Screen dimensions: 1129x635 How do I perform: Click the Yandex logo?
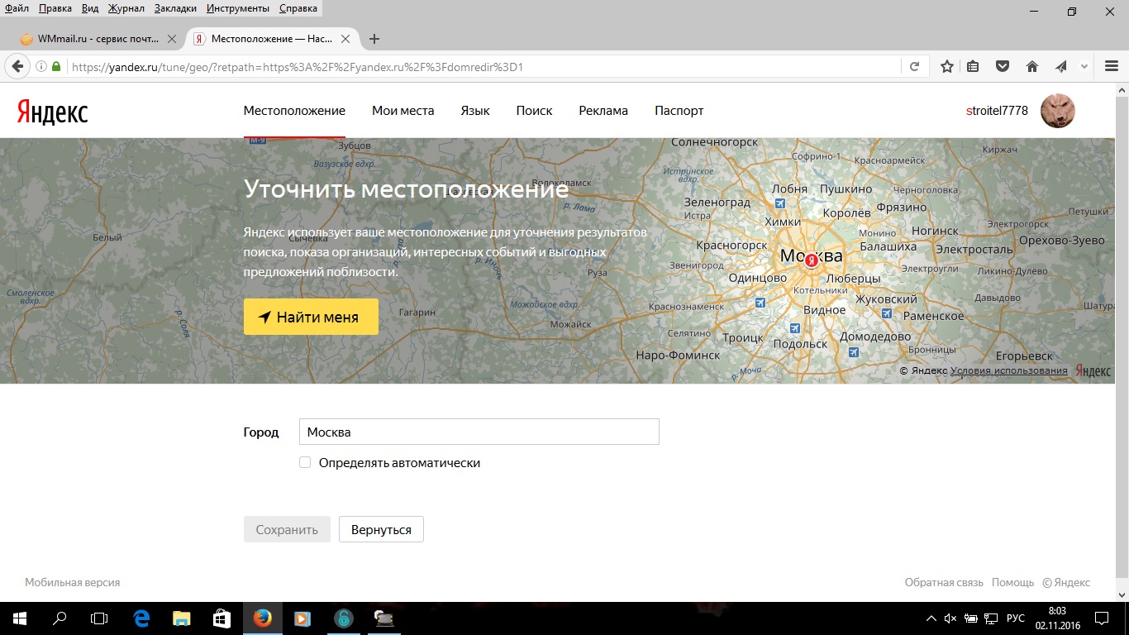coord(52,112)
